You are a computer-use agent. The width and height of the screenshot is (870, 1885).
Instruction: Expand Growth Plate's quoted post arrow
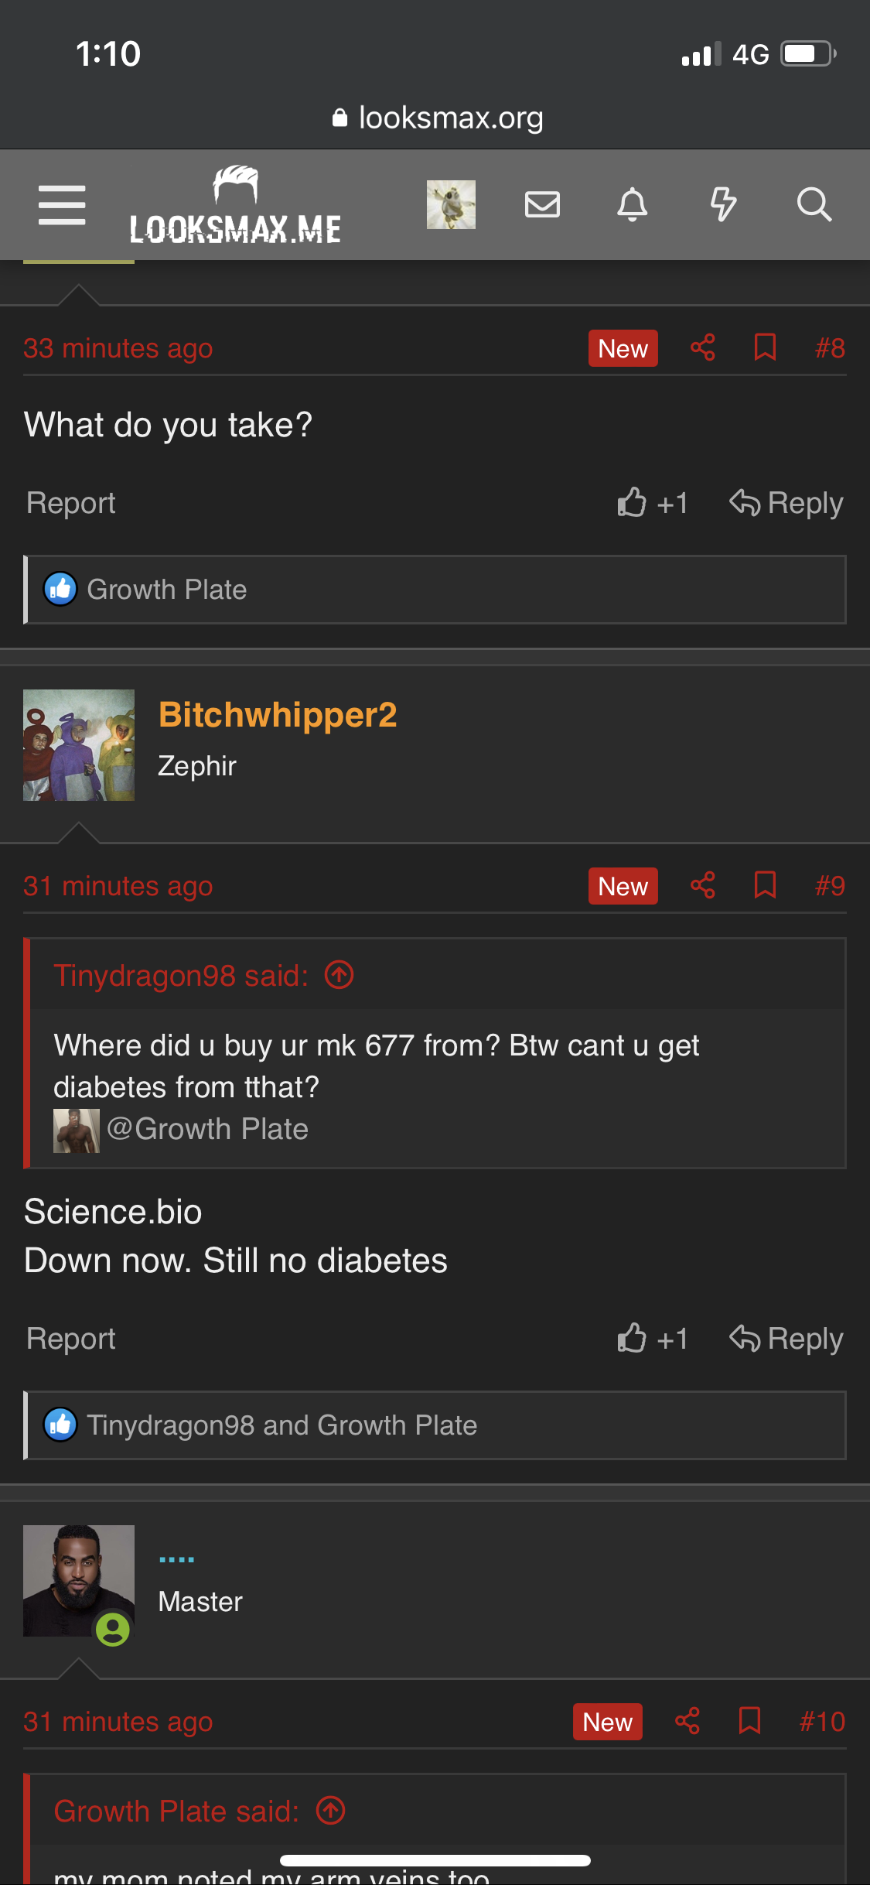[331, 1811]
